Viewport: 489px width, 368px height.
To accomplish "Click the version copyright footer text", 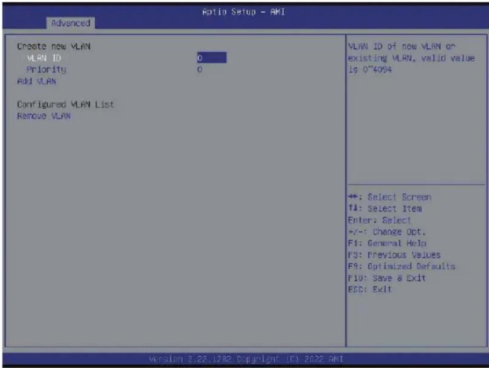I will coord(246,359).
